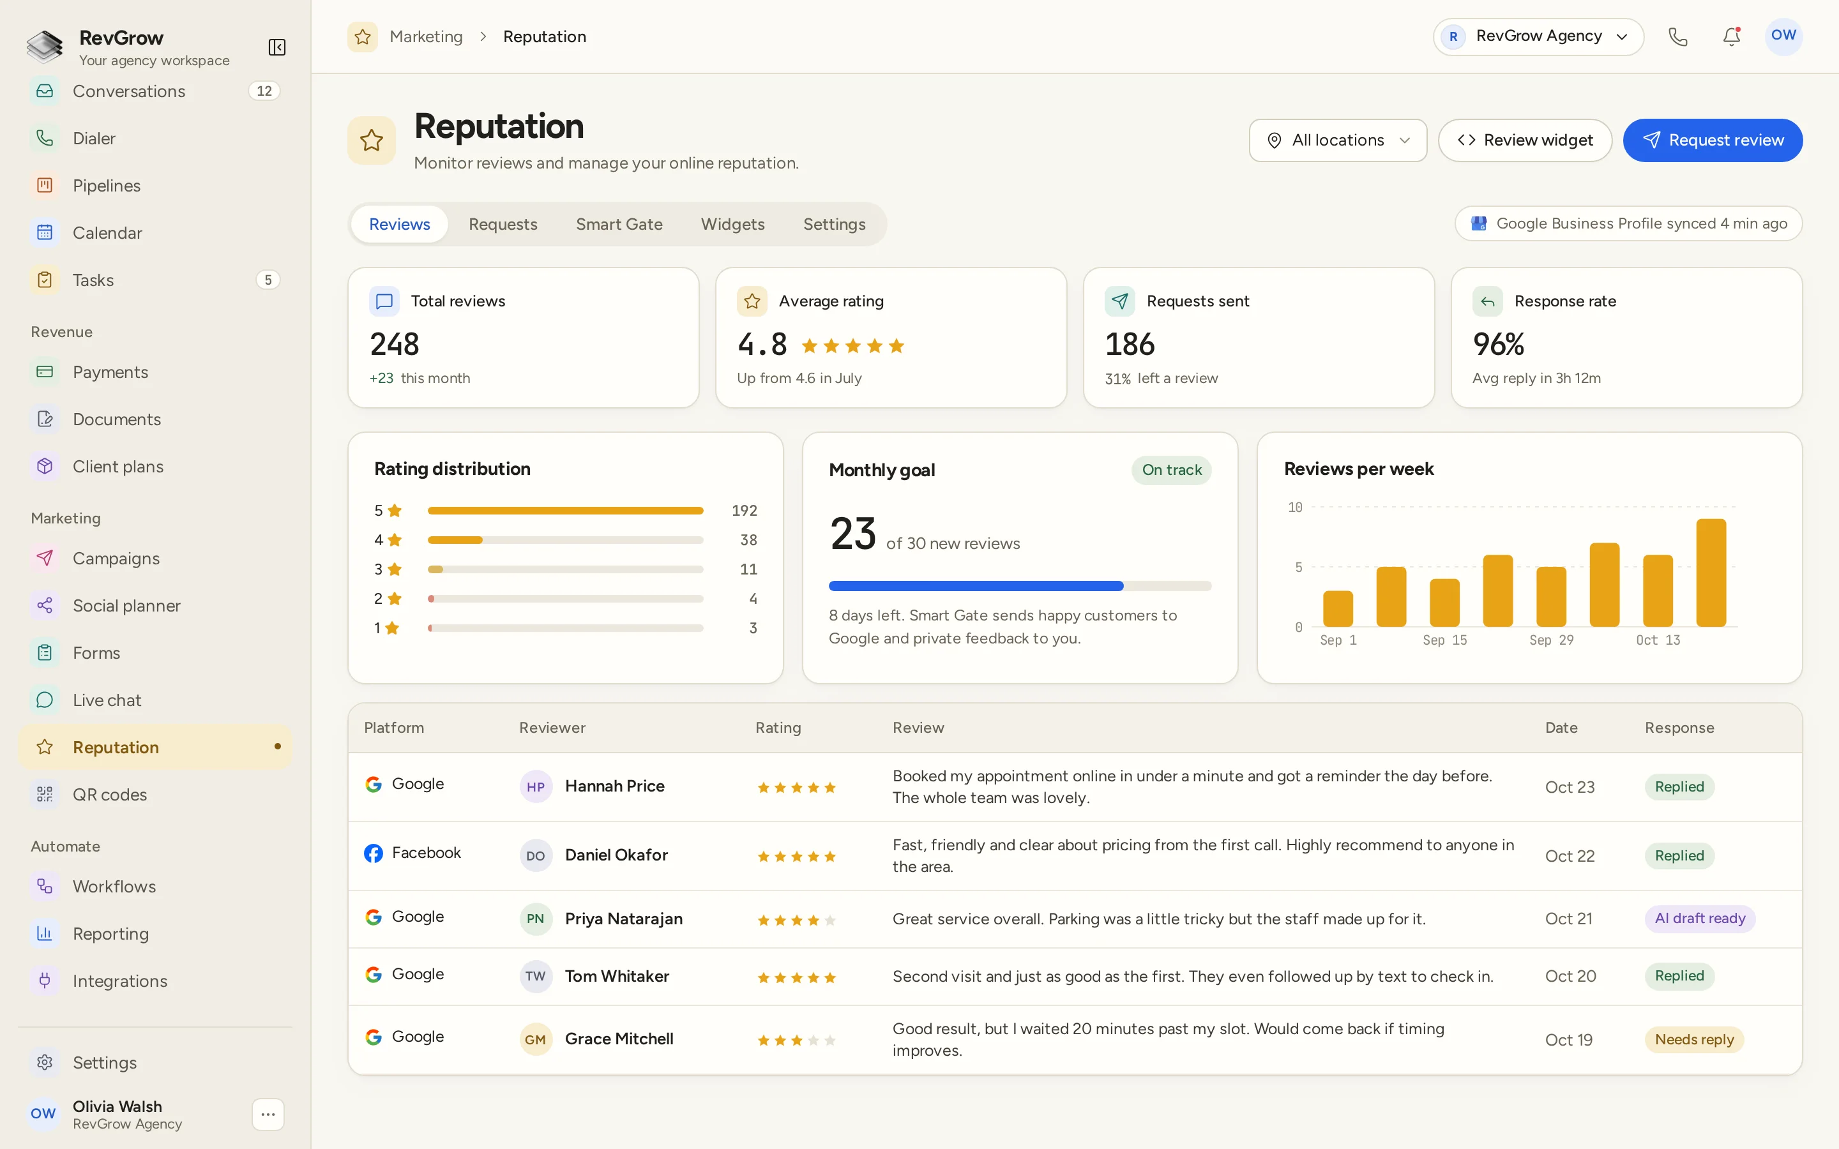Viewport: 1839px width, 1149px height.
Task: Open Dialer from sidebar
Action: (x=155, y=139)
